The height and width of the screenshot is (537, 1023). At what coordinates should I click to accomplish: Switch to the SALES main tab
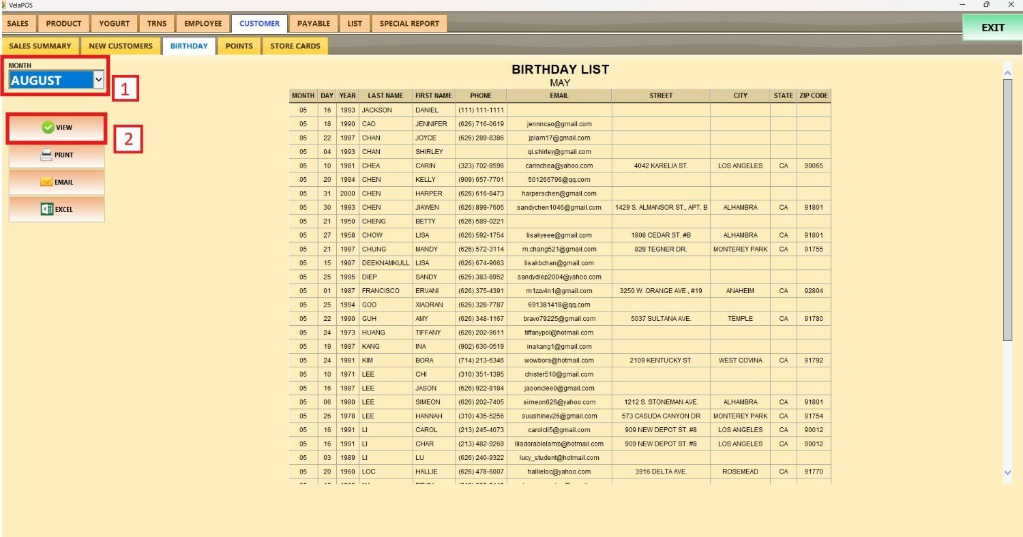click(18, 24)
